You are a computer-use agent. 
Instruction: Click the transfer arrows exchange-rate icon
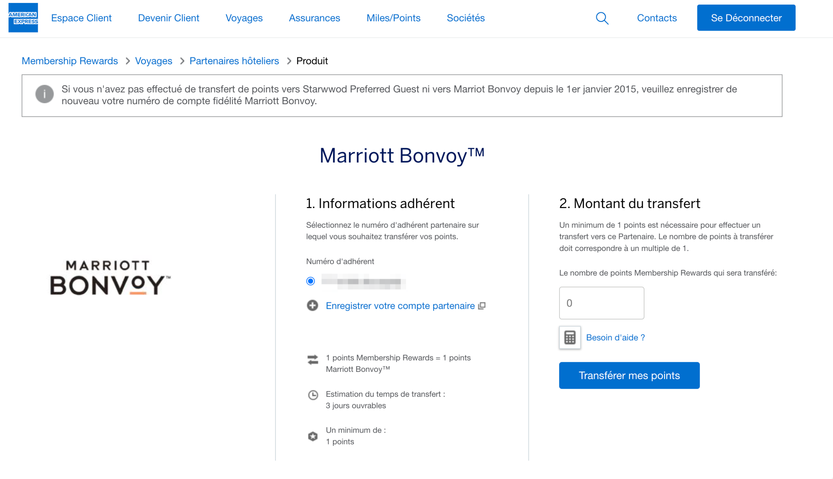click(313, 359)
